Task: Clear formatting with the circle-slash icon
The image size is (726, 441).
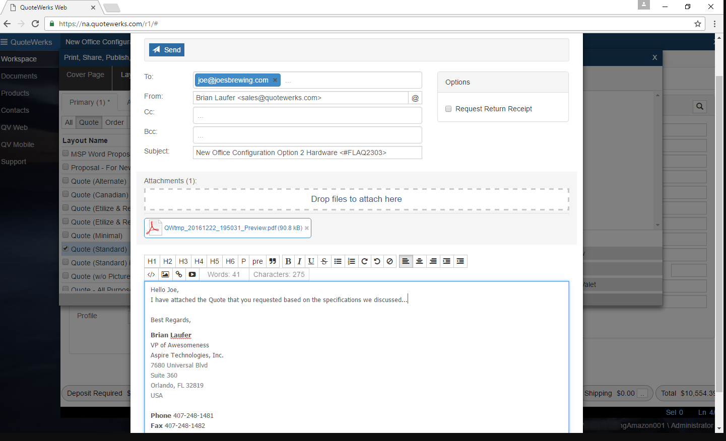Action: tap(389, 261)
